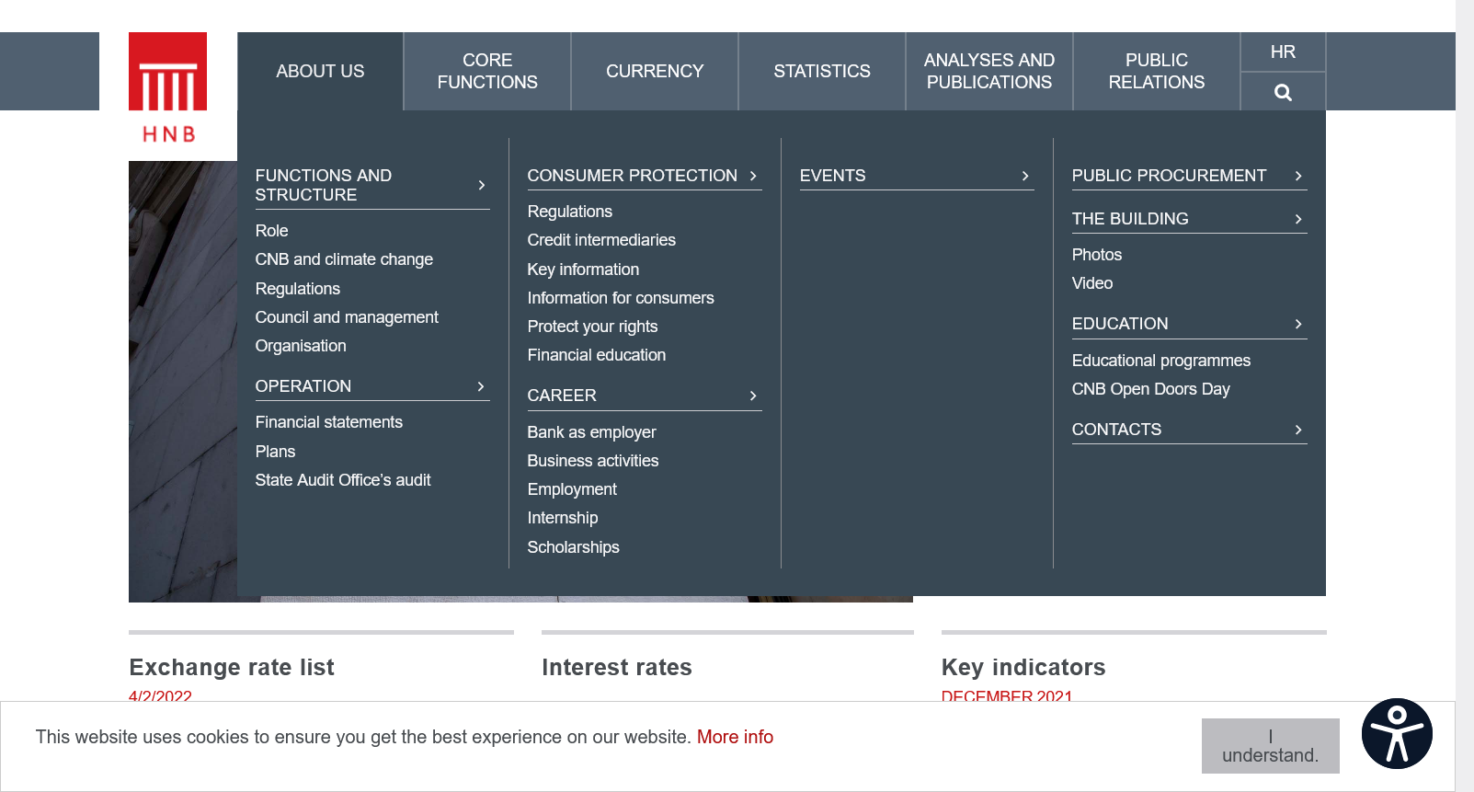The image size is (1474, 792).
Task: Click the I understand cookie button
Action: [1270, 746]
